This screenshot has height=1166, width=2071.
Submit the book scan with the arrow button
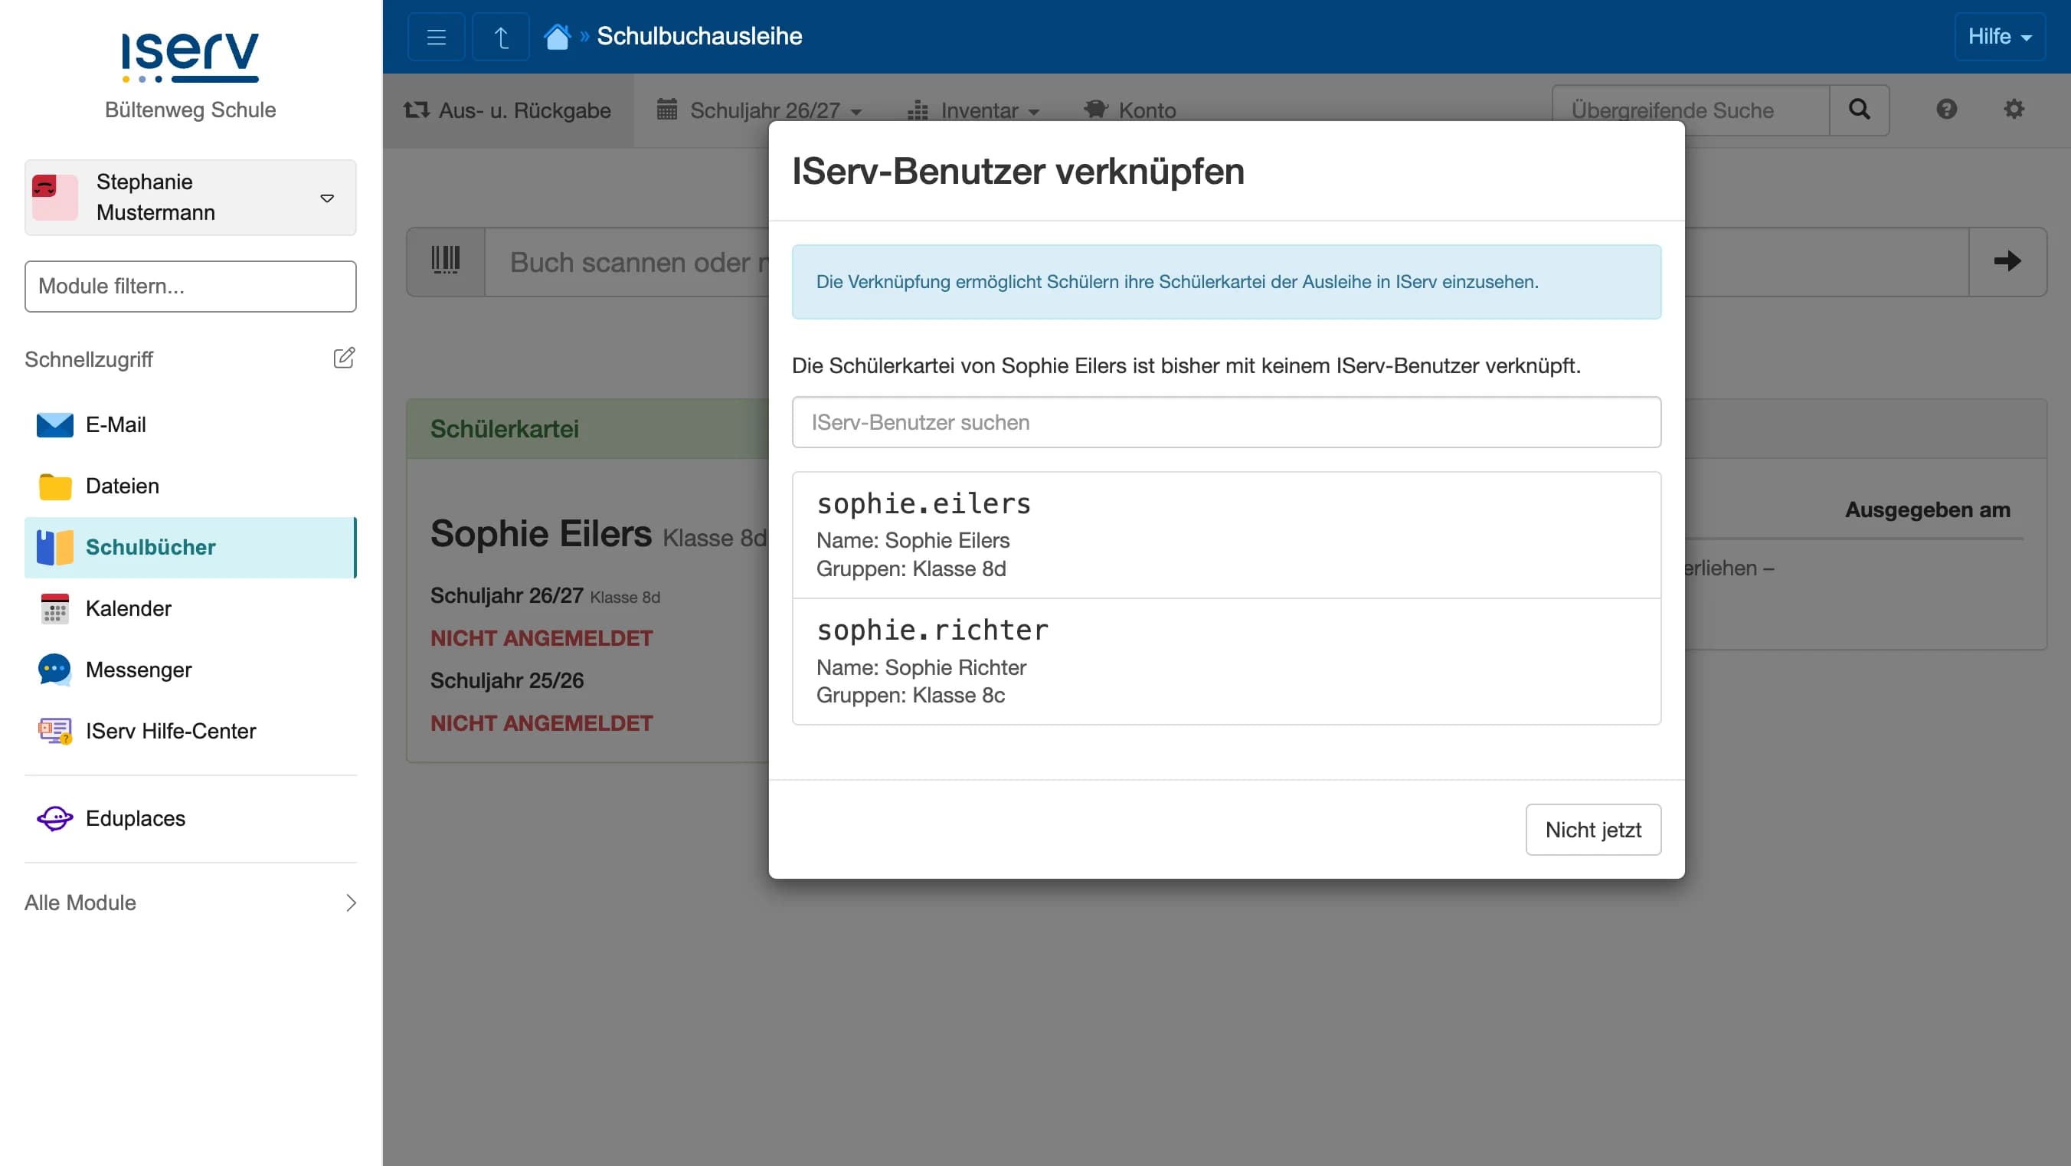tap(2007, 261)
